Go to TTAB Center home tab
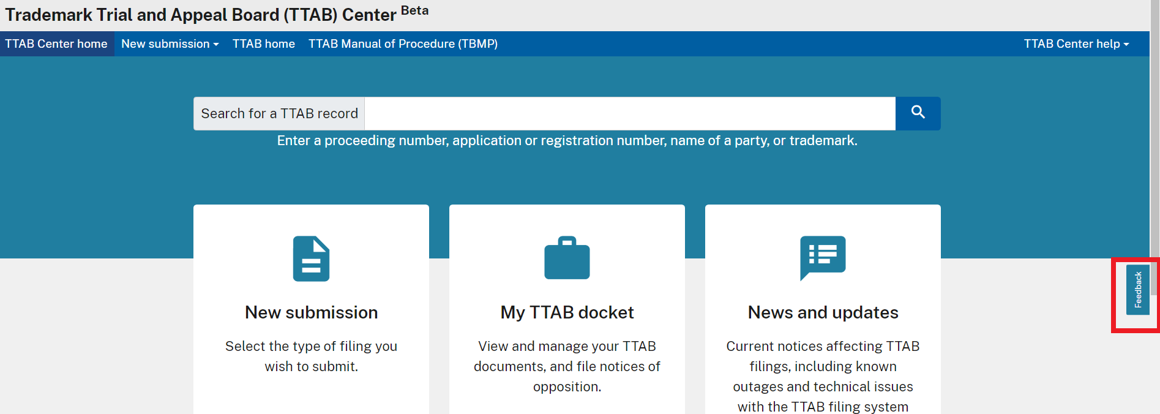This screenshot has height=414, width=1160. 56,44
